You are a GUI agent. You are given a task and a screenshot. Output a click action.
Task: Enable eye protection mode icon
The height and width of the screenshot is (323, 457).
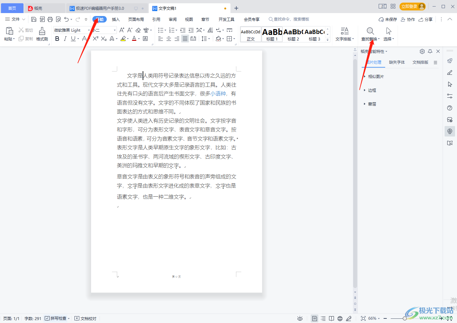[300, 318]
